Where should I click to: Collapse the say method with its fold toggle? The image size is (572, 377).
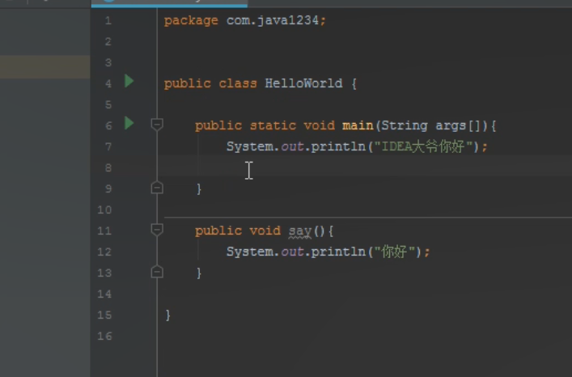pyautogui.click(x=157, y=230)
